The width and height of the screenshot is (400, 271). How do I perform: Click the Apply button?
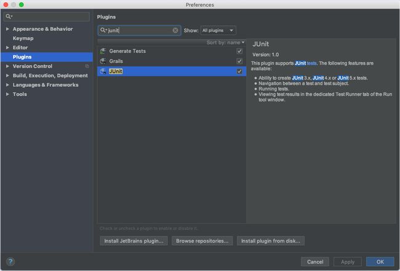(x=348, y=262)
